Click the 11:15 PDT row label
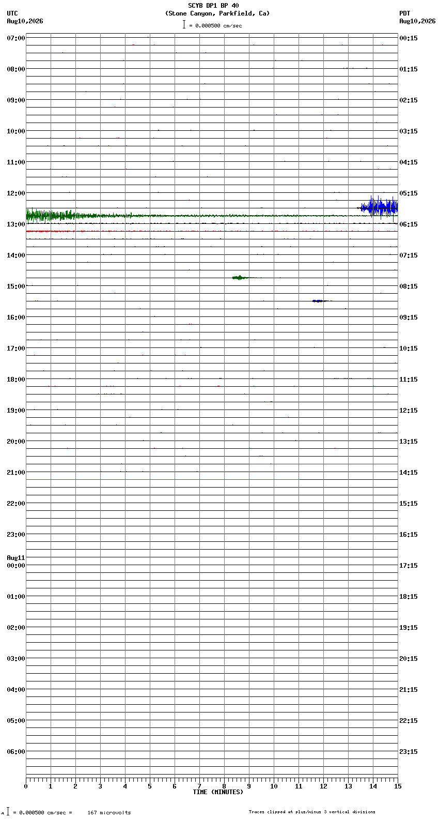The width and height of the screenshot is (439, 819). click(x=409, y=380)
